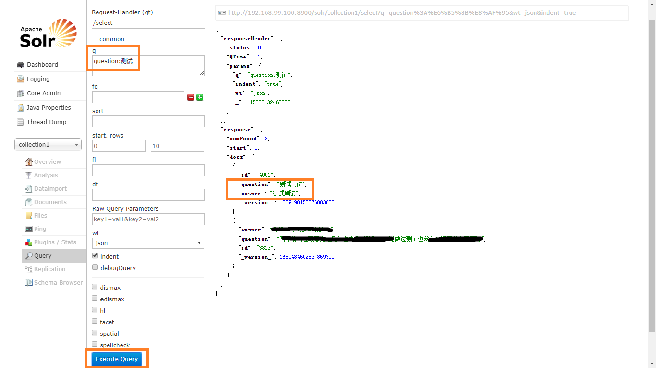Focus the q query text area
The height and width of the screenshot is (368, 656).
coord(148,65)
